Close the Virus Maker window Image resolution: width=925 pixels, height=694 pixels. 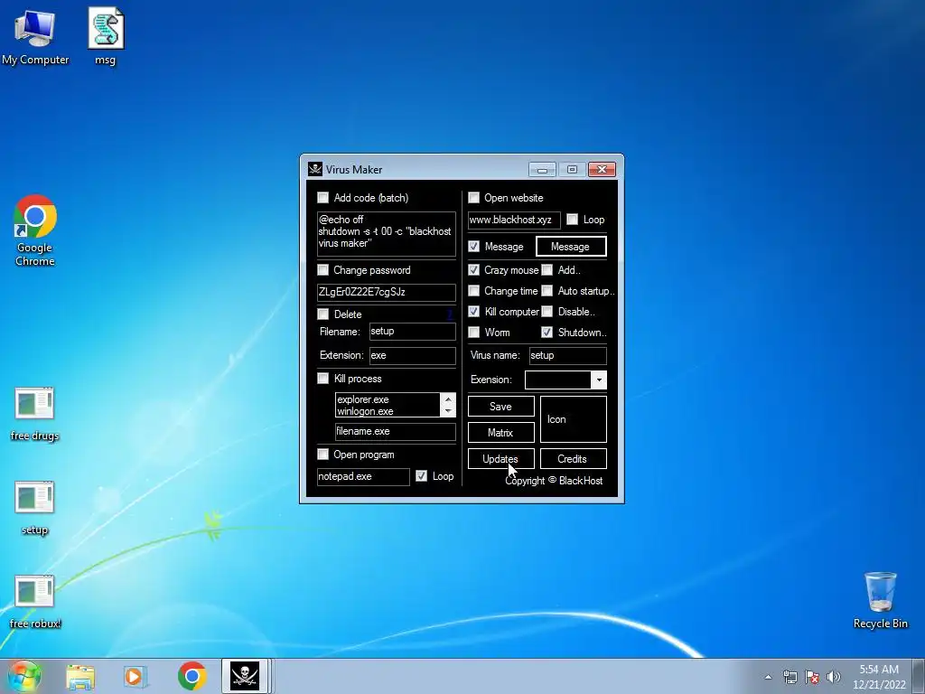(x=602, y=170)
